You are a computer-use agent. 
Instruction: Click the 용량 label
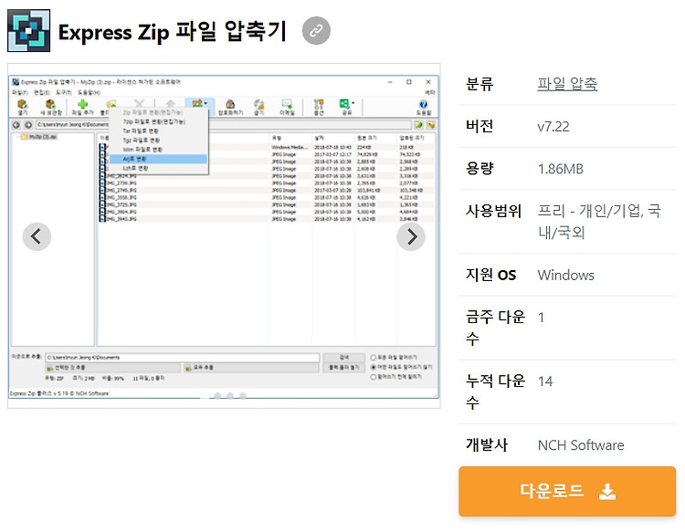(x=479, y=169)
